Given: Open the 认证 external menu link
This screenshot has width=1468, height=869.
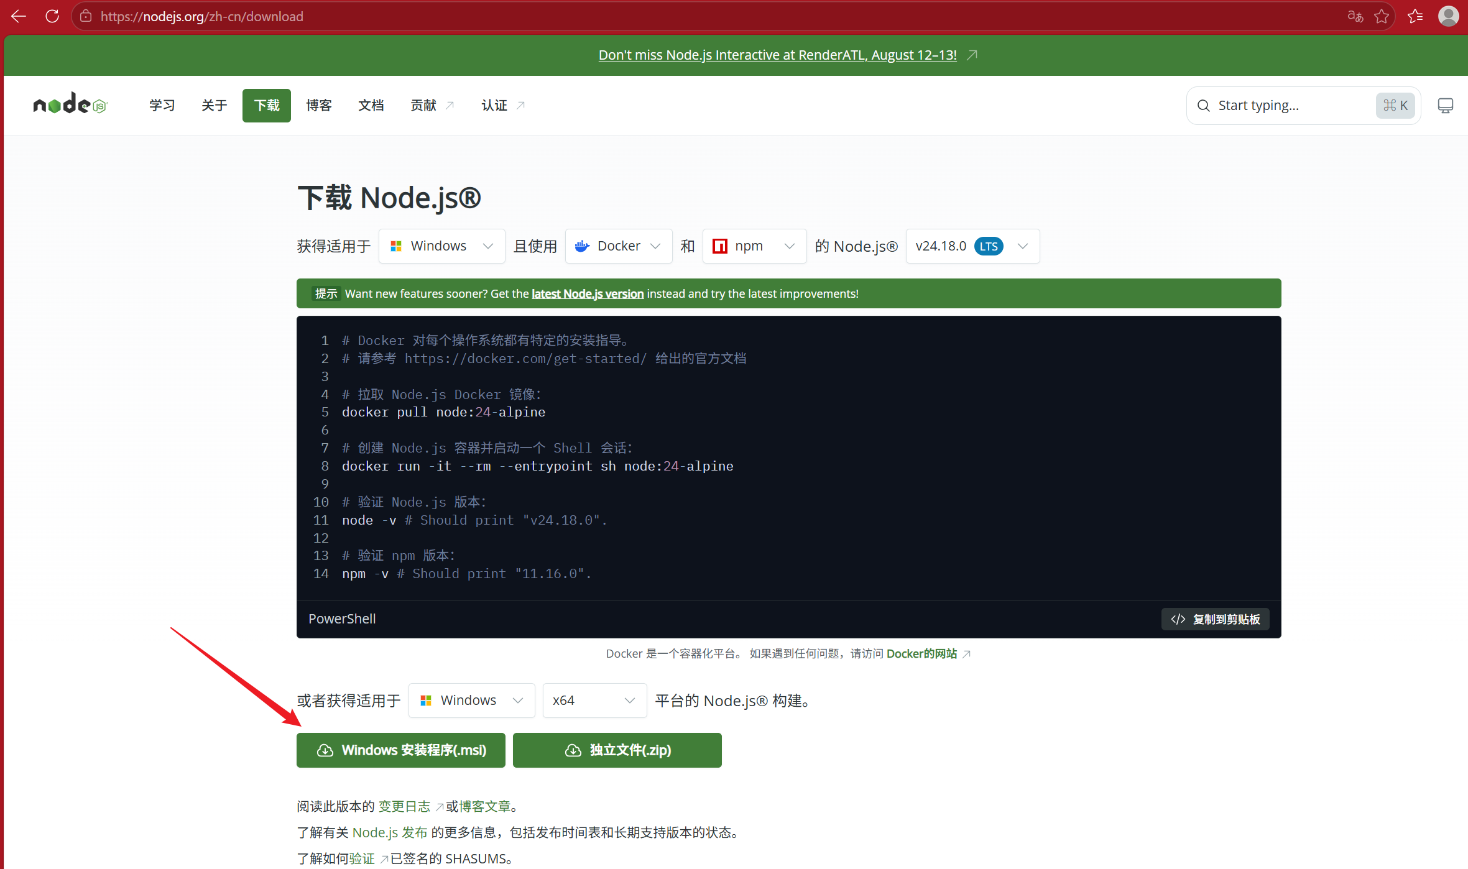Looking at the screenshot, I should tap(504, 106).
